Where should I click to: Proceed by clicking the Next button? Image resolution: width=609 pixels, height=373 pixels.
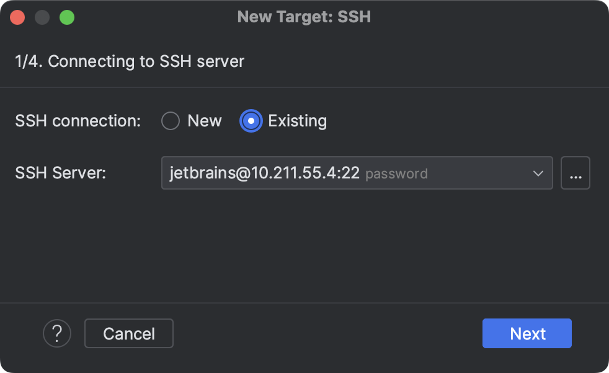click(527, 333)
